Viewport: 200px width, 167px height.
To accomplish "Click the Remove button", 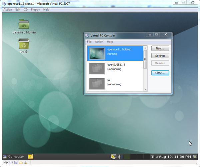I will (160, 63).
